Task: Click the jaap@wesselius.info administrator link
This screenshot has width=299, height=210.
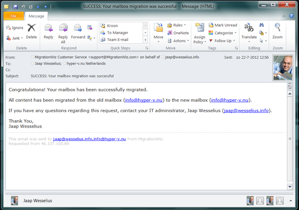Action: [x=247, y=110]
